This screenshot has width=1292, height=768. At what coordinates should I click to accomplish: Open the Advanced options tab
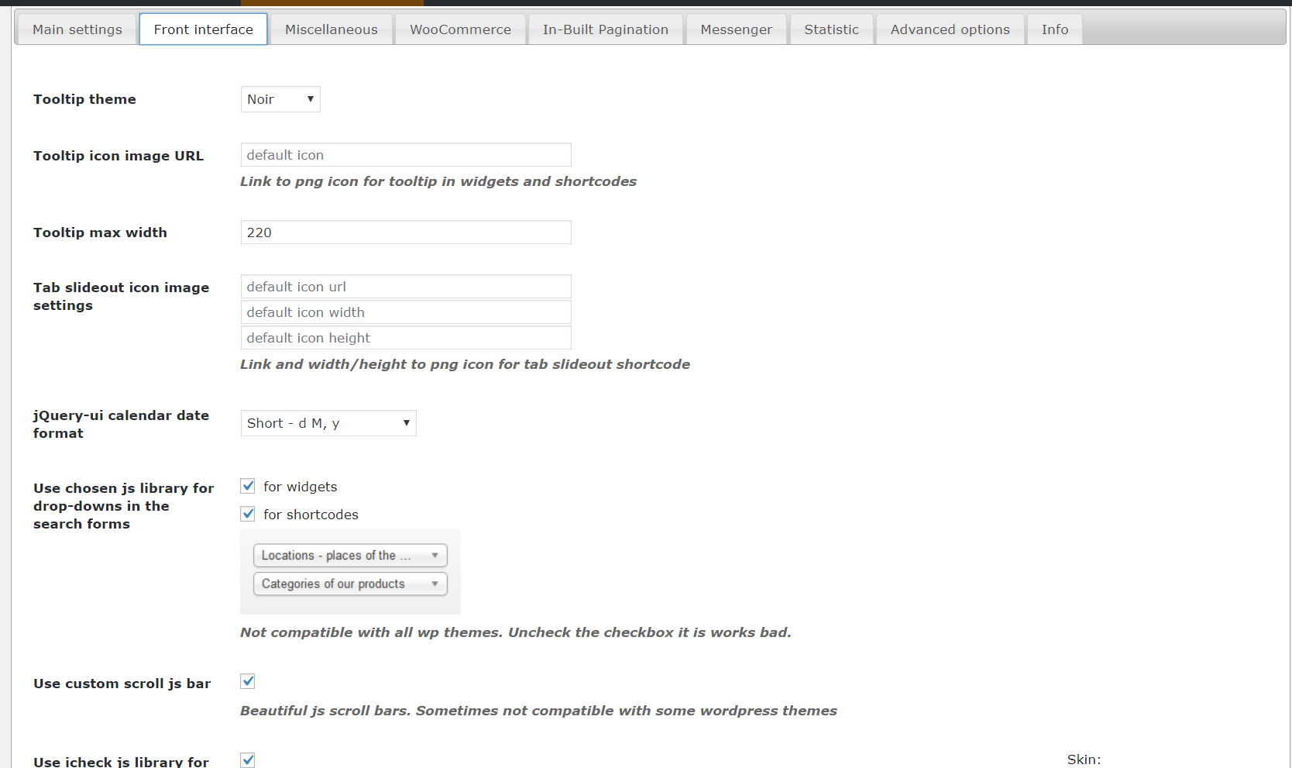(950, 29)
